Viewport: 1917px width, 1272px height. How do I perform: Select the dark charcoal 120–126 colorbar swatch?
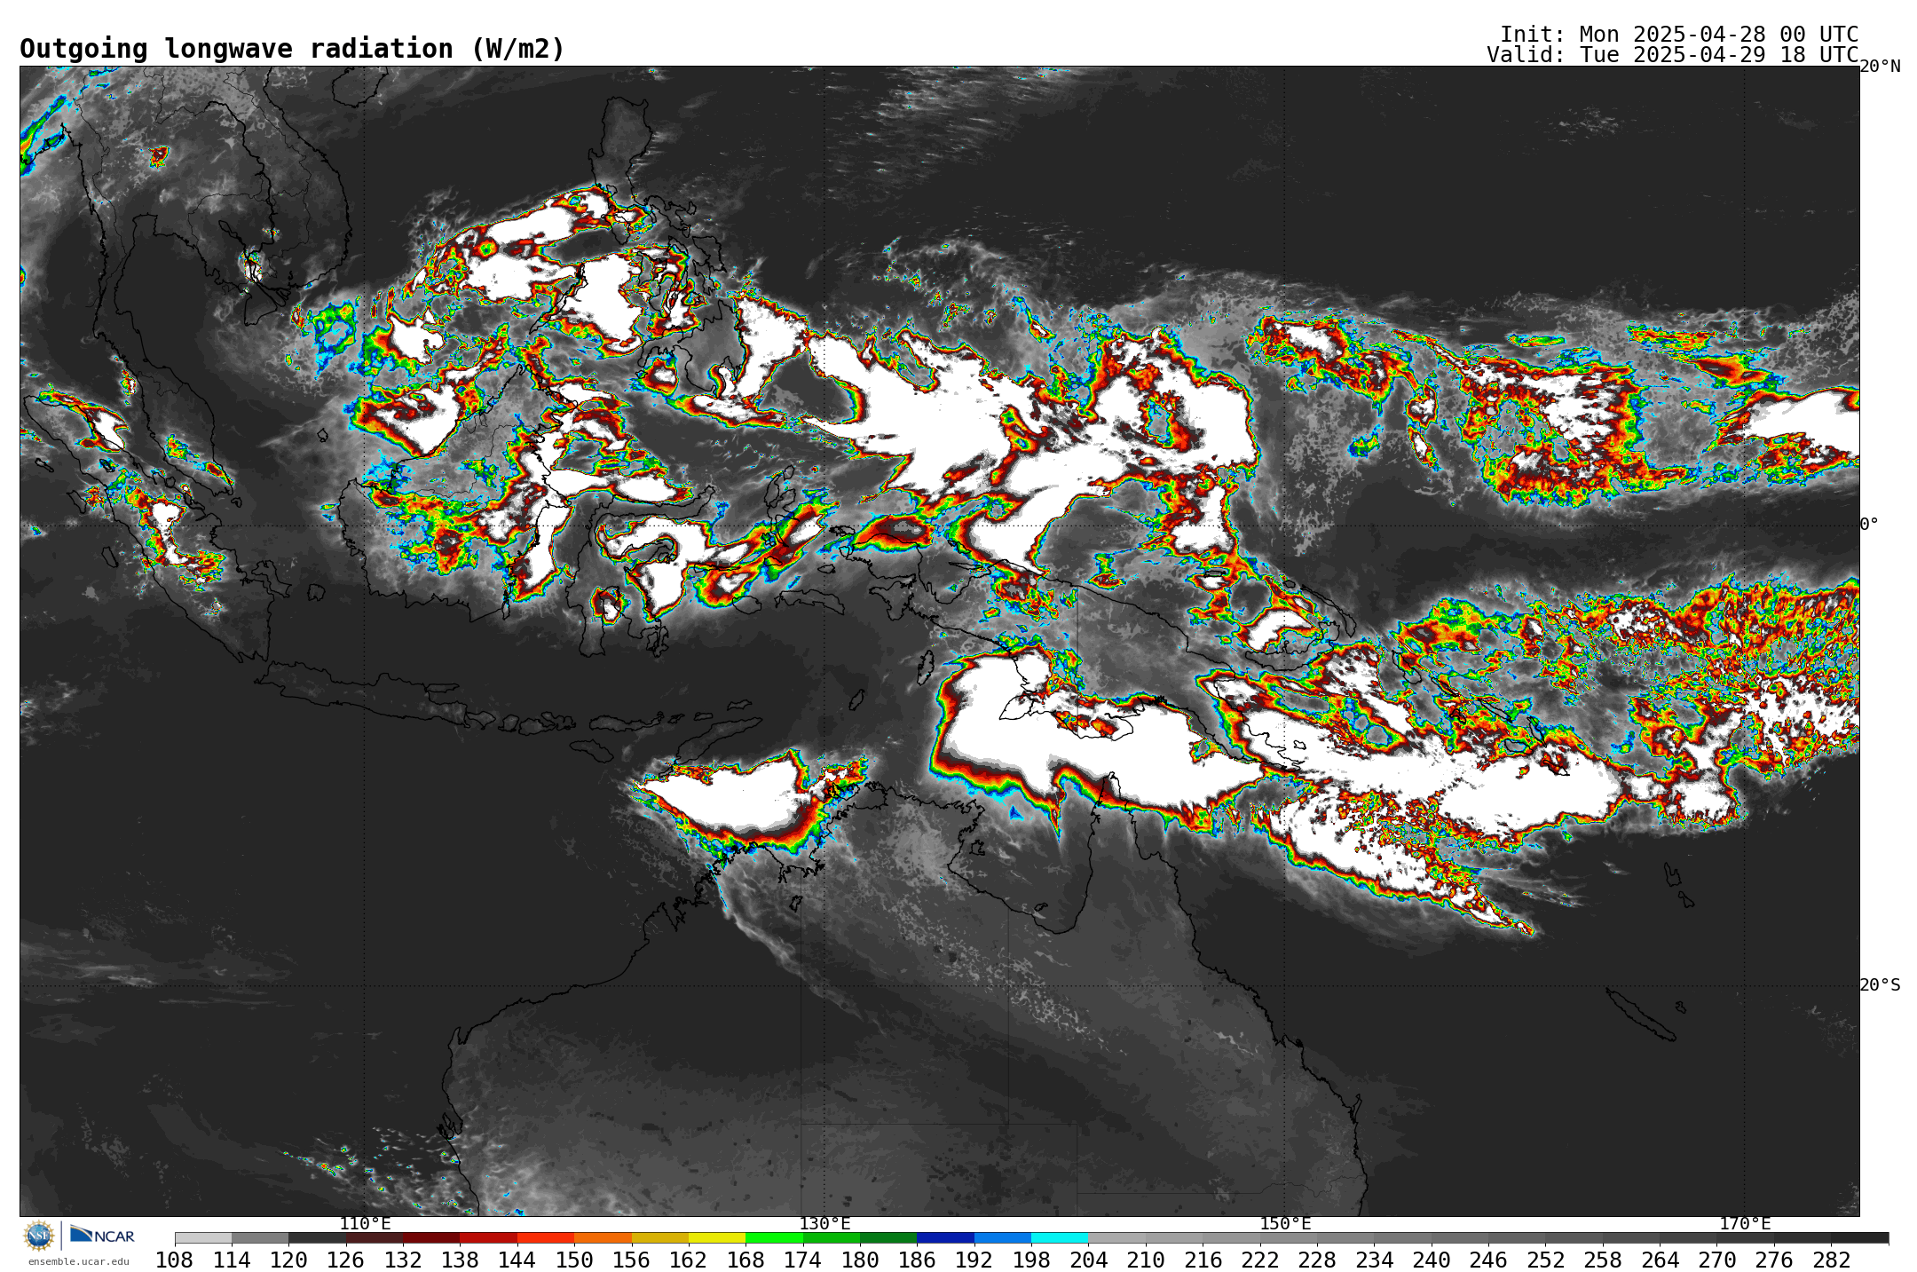317,1237
